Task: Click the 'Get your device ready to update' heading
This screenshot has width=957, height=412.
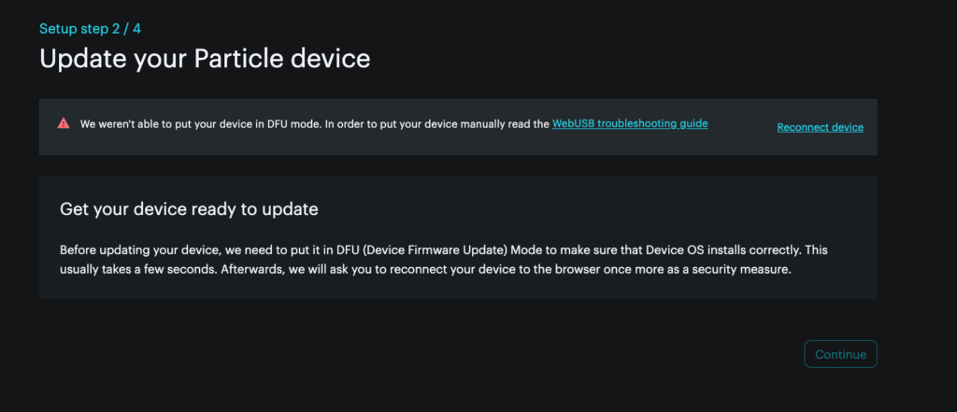Action: (x=189, y=209)
